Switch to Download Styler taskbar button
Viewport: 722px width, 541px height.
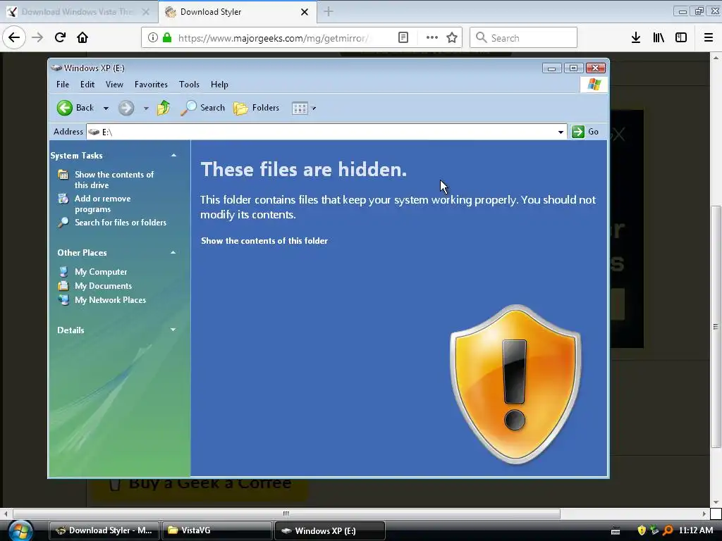(104, 530)
